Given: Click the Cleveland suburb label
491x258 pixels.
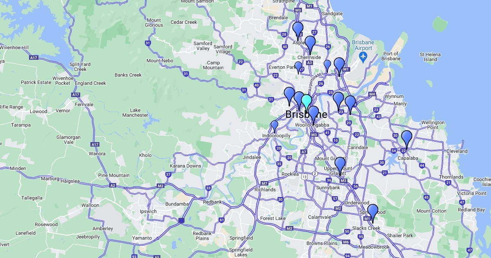Looking at the screenshot, I should click(x=457, y=151).
